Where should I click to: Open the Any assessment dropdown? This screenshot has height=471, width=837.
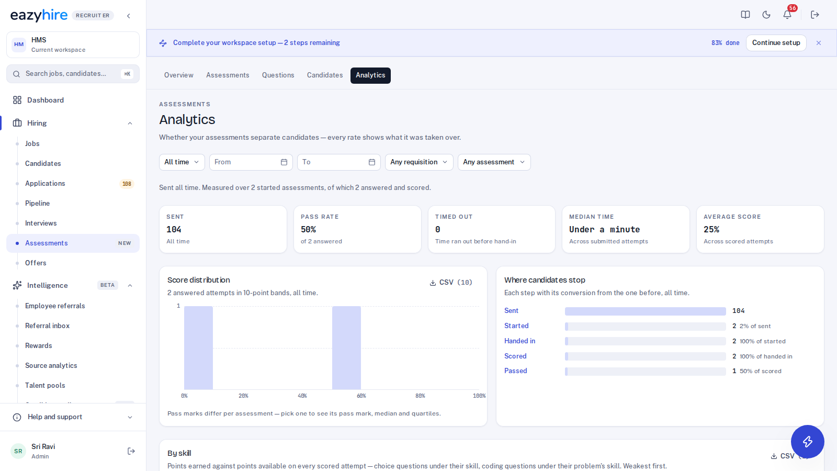pyautogui.click(x=494, y=162)
